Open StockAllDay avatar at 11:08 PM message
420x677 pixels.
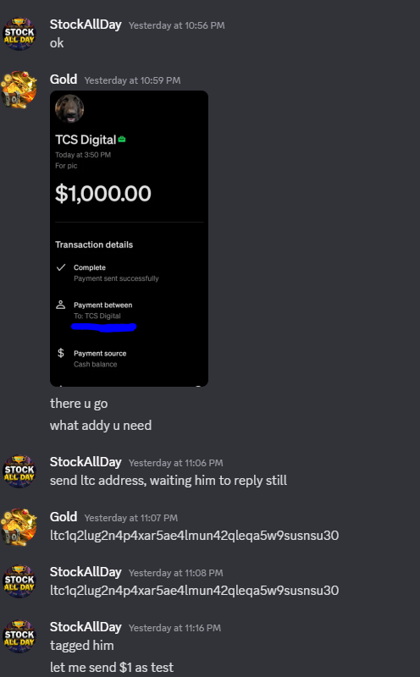(19, 581)
